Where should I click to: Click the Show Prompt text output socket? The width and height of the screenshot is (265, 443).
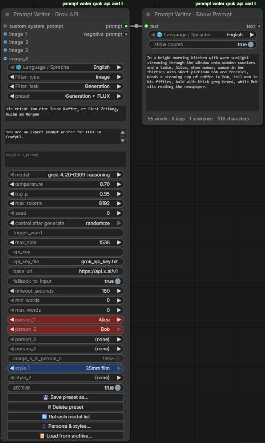tap(259, 26)
